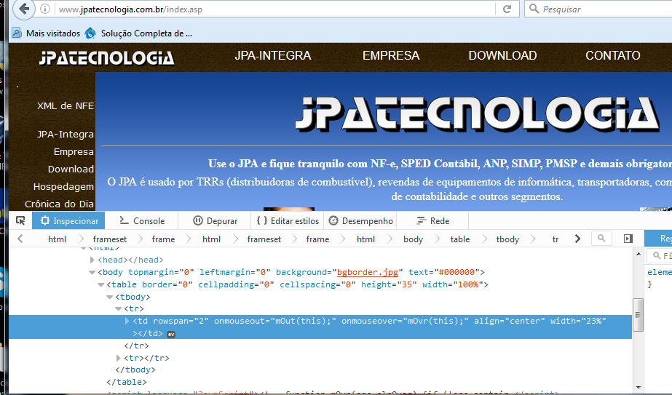Expand the highlighted td rowspan node
The width and height of the screenshot is (672, 395).
pyautogui.click(x=127, y=321)
